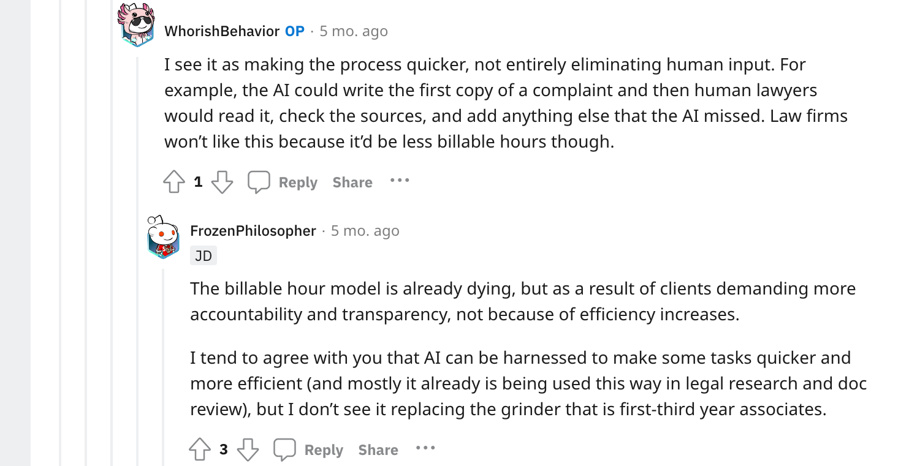Share FrozenPhilosopher's comment
Screen dimensions: 909x466
pyautogui.click(x=378, y=450)
